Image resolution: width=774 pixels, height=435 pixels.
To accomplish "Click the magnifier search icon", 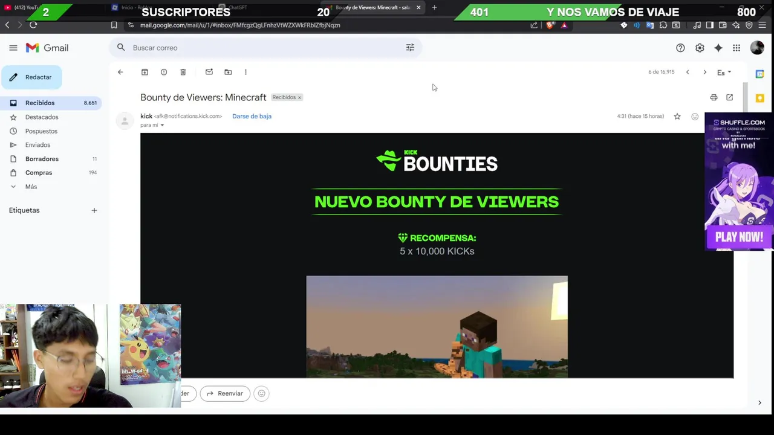I will (x=121, y=48).
